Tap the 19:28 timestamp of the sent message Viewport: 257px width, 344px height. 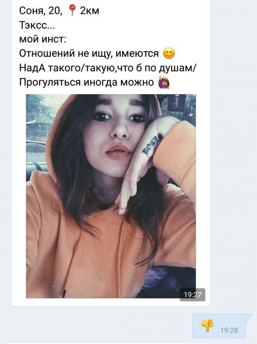[229, 330]
